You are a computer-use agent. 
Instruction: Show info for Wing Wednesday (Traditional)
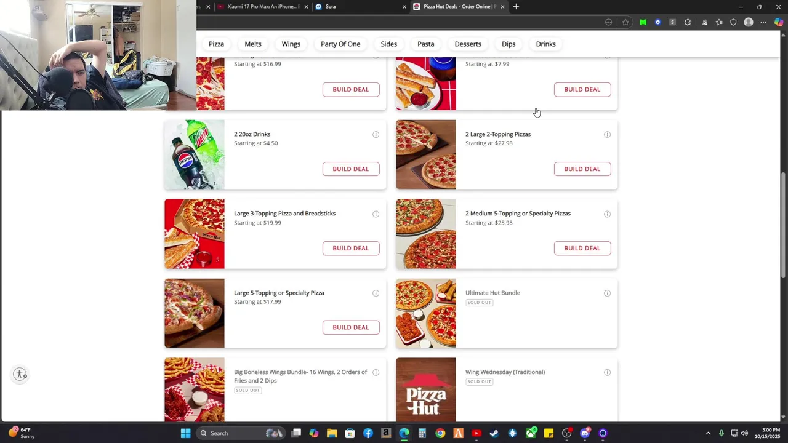click(x=607, y=372)
